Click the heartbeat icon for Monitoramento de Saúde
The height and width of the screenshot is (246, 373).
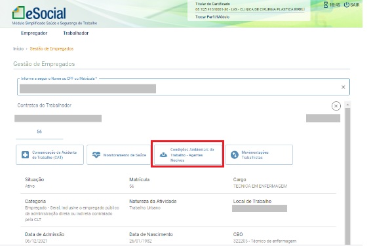(x=96, y=155)
